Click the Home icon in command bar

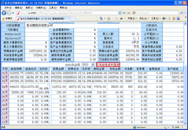point(101,19)
